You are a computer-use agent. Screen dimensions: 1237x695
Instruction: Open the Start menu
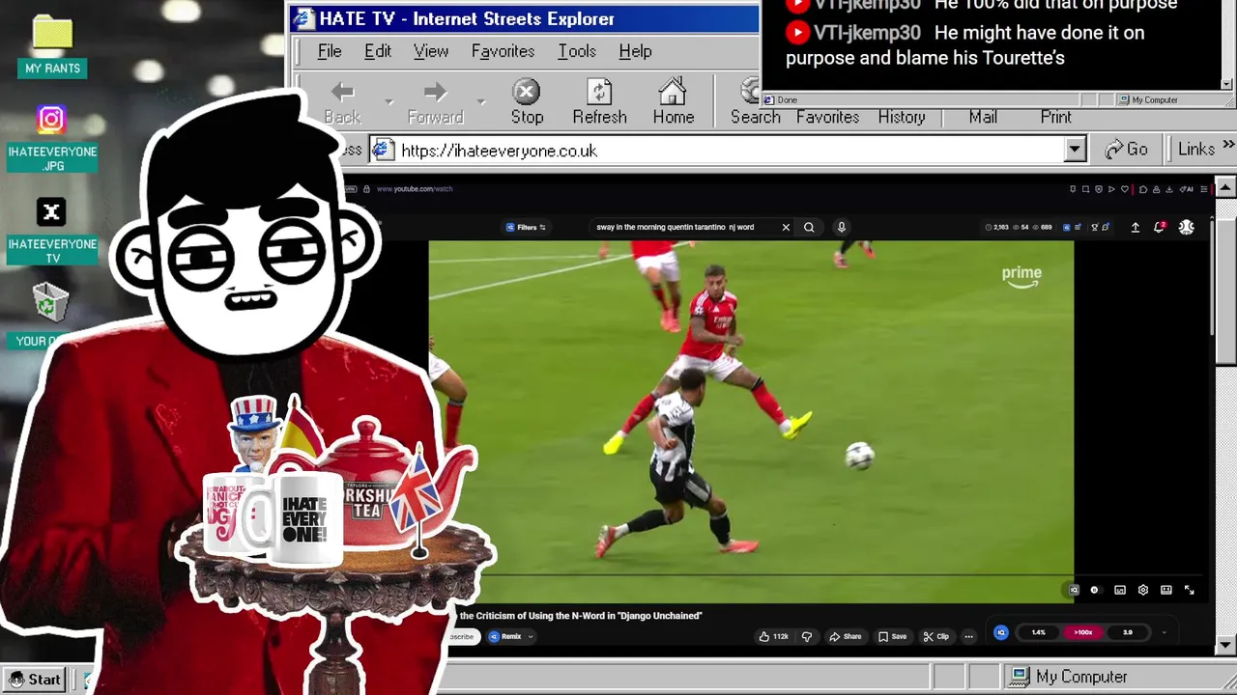pos(34,679)
